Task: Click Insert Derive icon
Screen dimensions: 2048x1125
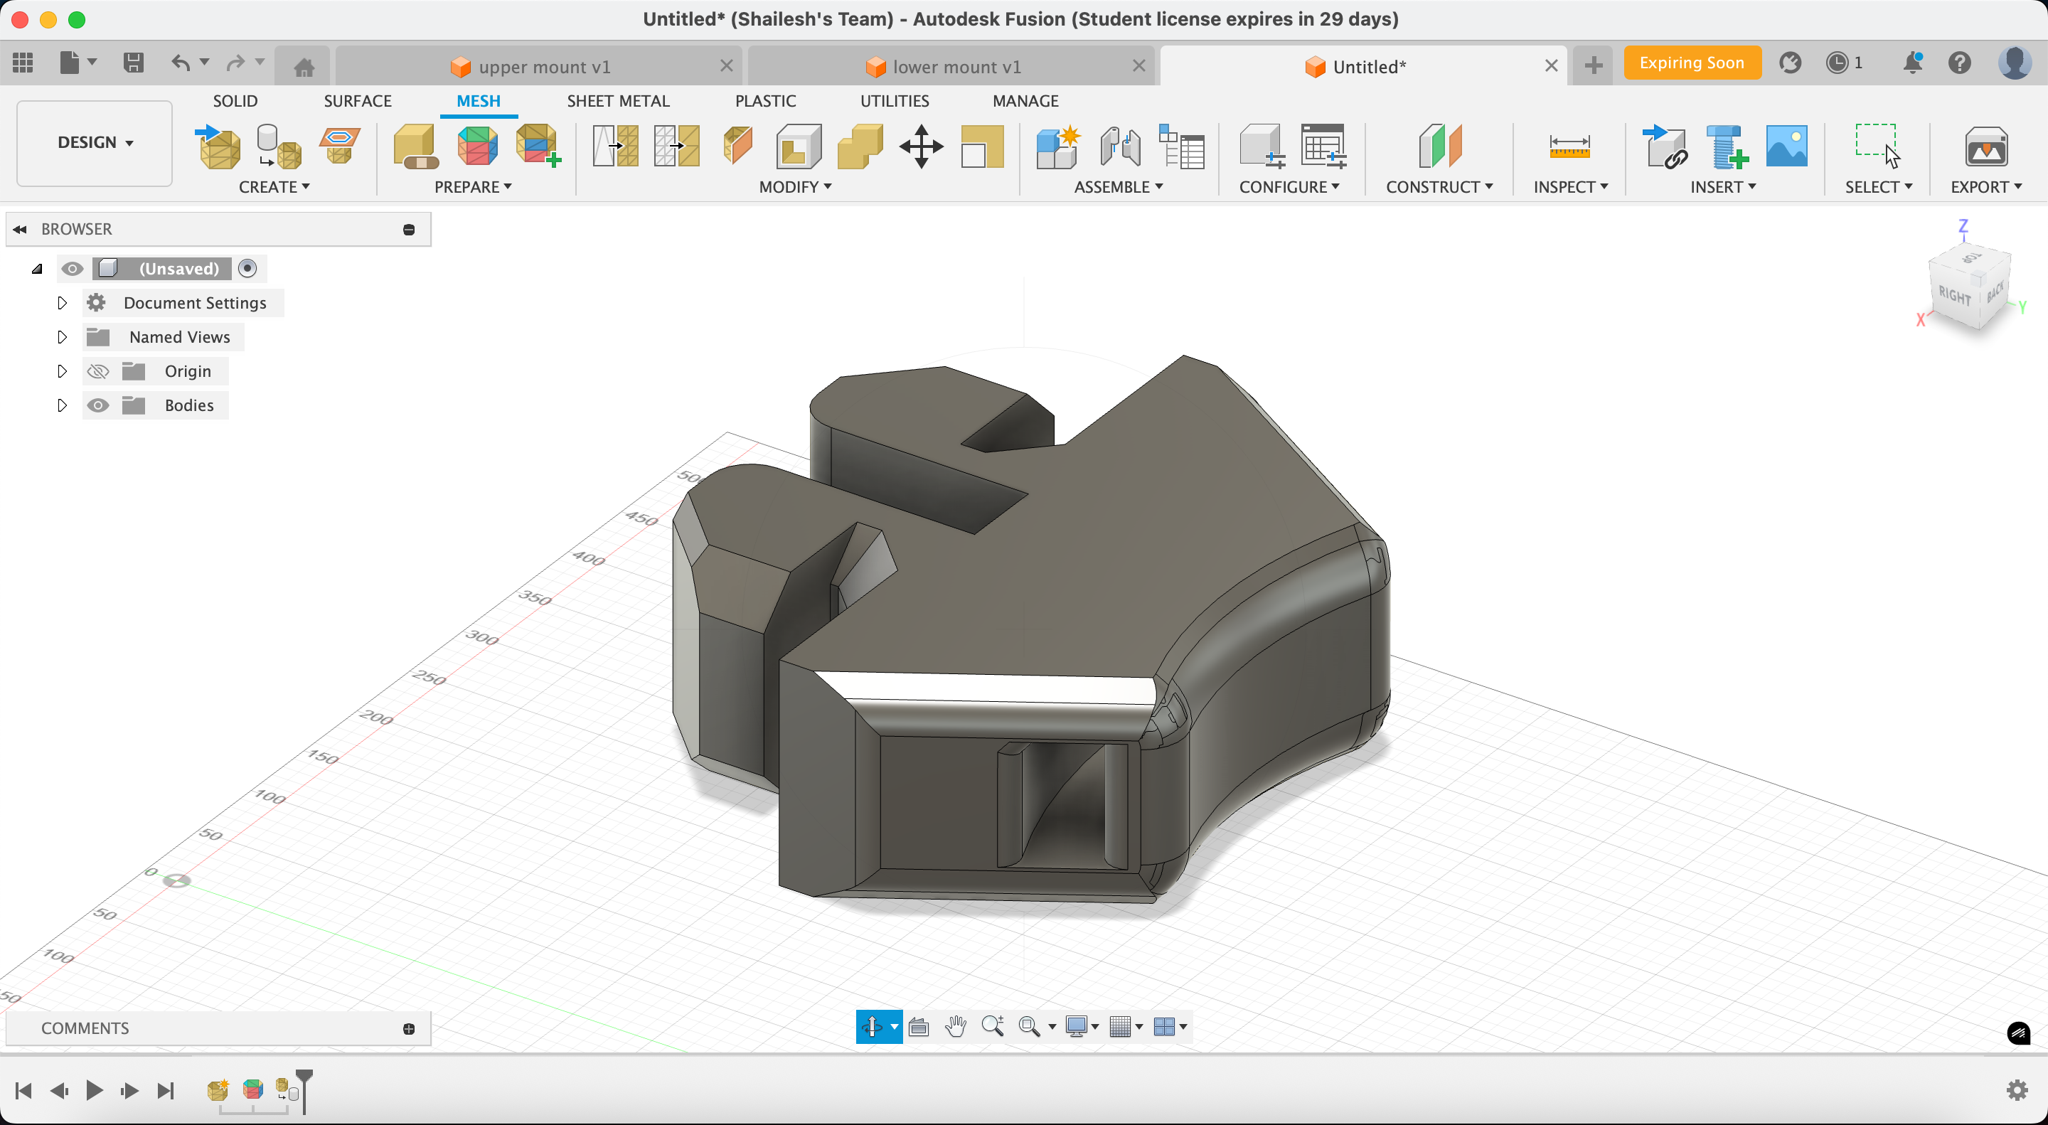Action: (1664, 146)
